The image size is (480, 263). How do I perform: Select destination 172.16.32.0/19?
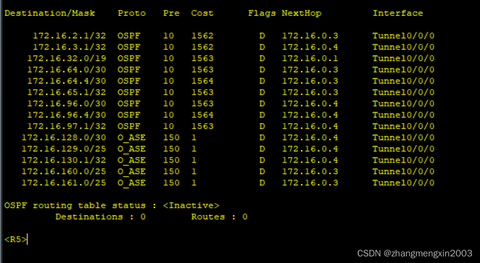pos(67,58)
